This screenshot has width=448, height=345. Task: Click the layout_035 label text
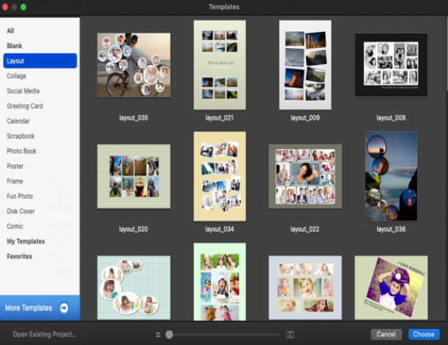click(x=134, y=118)
